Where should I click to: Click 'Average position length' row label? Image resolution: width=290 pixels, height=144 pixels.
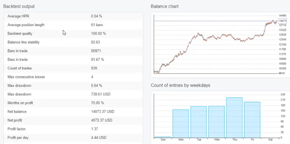pos(26,25)
